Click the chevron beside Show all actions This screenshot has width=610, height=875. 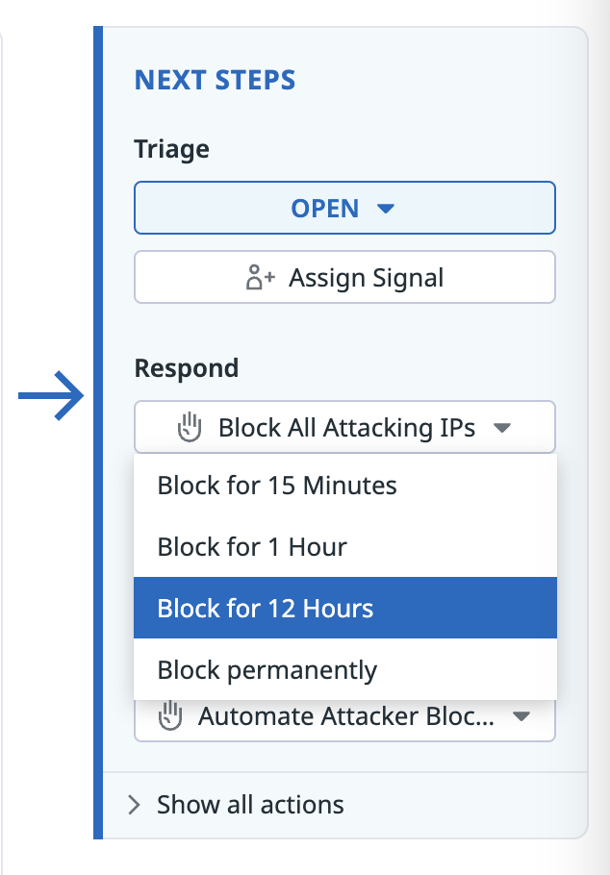pos(135,805)
